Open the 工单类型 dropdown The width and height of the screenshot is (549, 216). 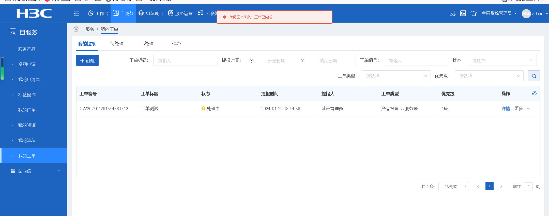[396, 76]
